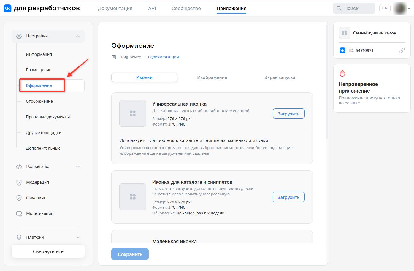Image resolution: width=414 pixels, height=271 pixels.
Task: Select Оформление in the settings tree
Action: coord(39,85)
